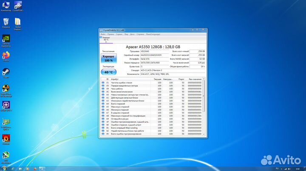Click the RU language indicator in tray
306x171 pixels.
(x=277, y=168)
